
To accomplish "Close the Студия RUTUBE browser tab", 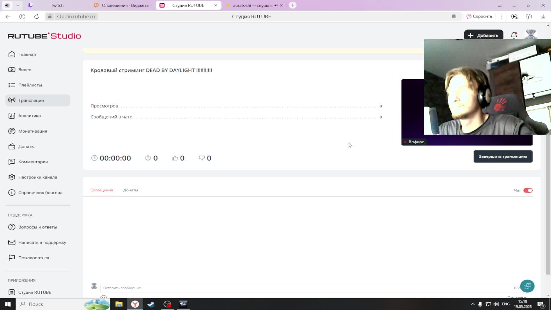I will coord(216,5).
